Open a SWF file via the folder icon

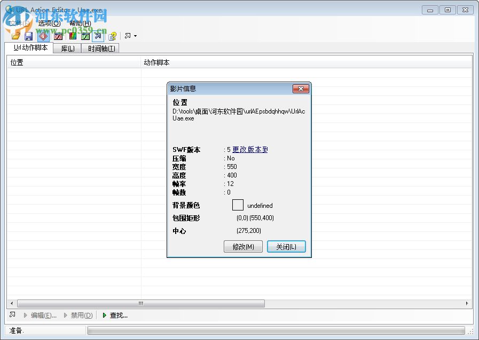click(x=15, y=36)
